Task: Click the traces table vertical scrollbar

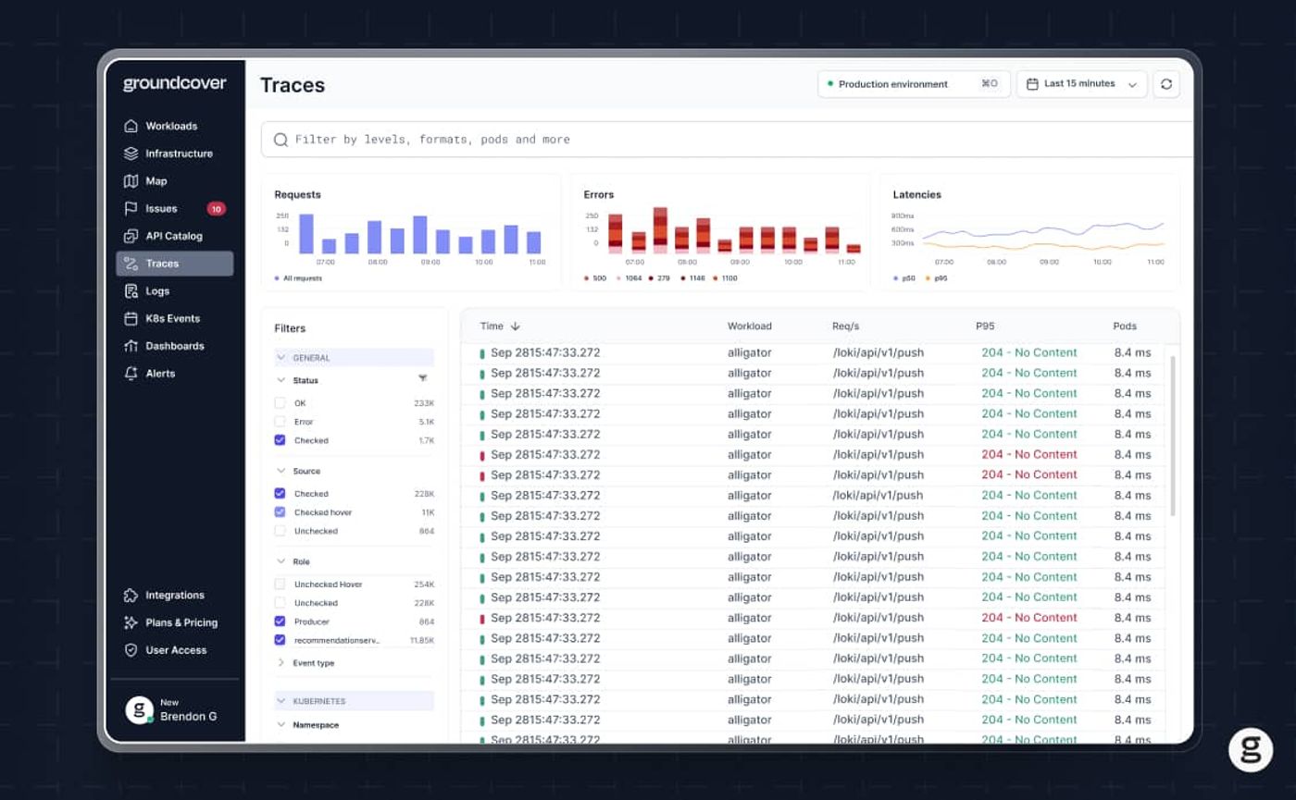Action: [1173, 436]
